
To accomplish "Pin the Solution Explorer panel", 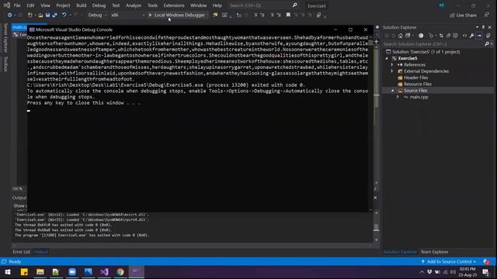I will 483,27.
